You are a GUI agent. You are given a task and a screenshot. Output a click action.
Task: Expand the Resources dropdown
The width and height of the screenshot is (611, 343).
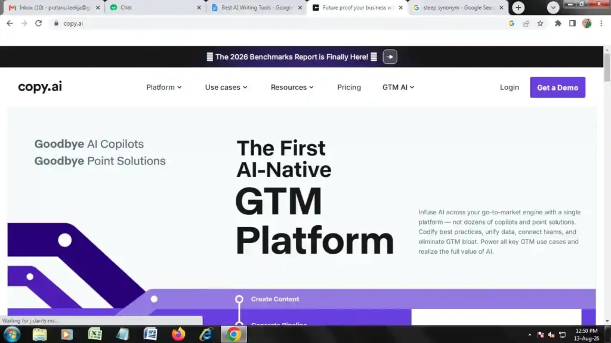click(x=292, y=87)
